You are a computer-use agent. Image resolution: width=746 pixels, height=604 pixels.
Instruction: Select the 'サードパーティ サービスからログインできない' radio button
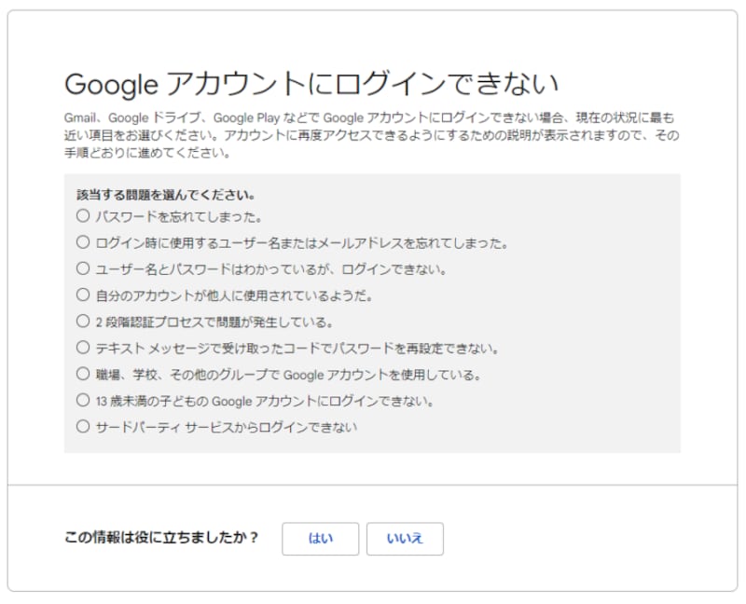click(83, 427)
